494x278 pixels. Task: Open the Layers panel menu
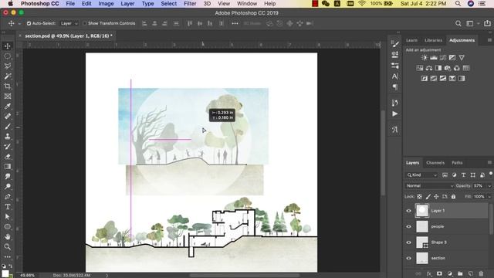pyautogui.click(x=489, y=163)
